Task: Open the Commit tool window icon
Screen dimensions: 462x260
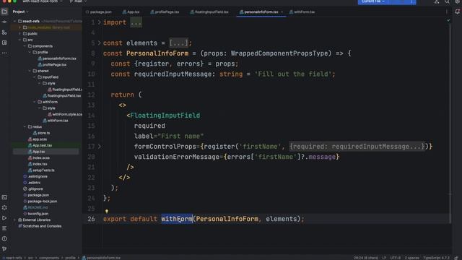Action: [x=4, y=22]
